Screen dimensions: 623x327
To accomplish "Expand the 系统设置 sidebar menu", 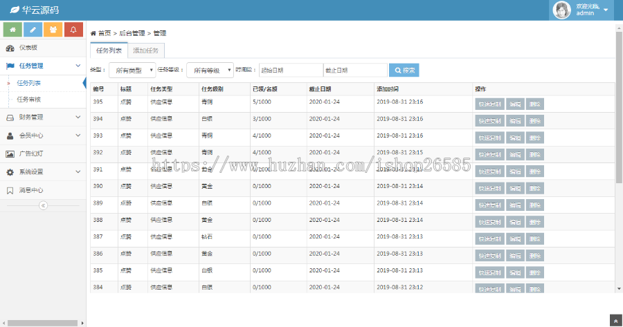I will [x=42, y=172].
